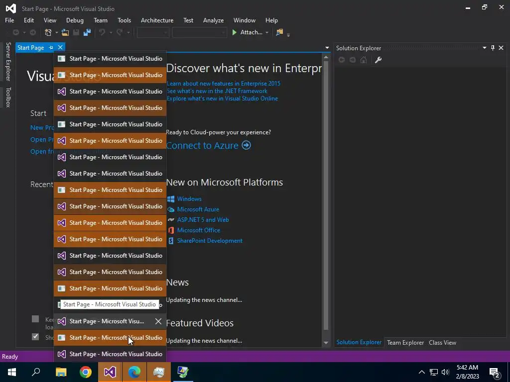This screenshot has width=510, height=382.
Task: Open Solution Explorer window position dropdown
Action: coord(484,48)
